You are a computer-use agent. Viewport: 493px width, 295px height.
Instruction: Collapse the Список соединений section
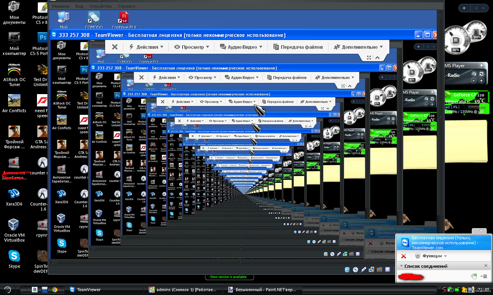401,266
